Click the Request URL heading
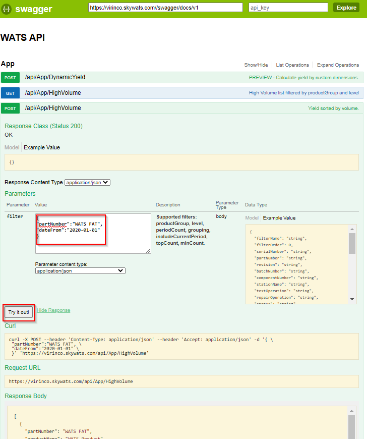 tap(22, 368)
